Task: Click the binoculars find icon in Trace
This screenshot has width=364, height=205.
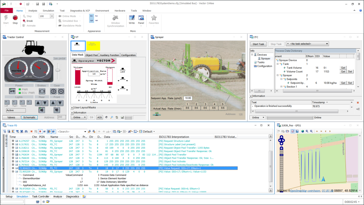Action: (26, 131)
